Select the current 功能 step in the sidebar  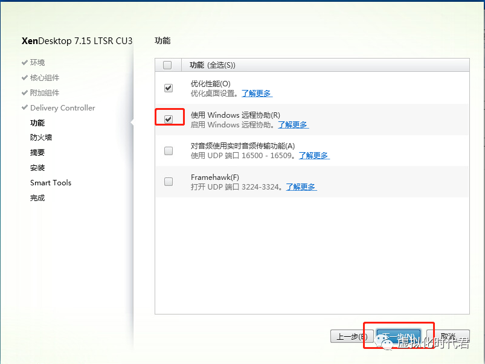tap(37, 123)
